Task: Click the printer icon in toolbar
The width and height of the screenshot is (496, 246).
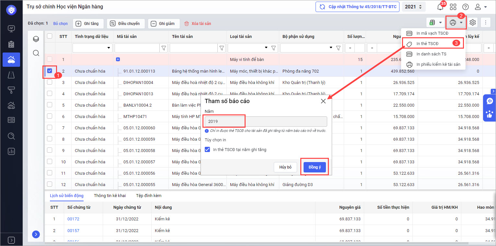Action: point(453,23)
